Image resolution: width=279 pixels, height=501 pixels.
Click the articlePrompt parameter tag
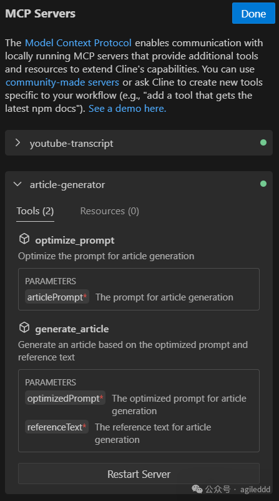pyautogui.click(x=57, y=297)
